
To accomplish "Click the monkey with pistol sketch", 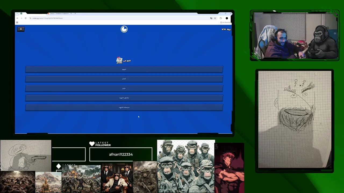I will pos(26,155).
